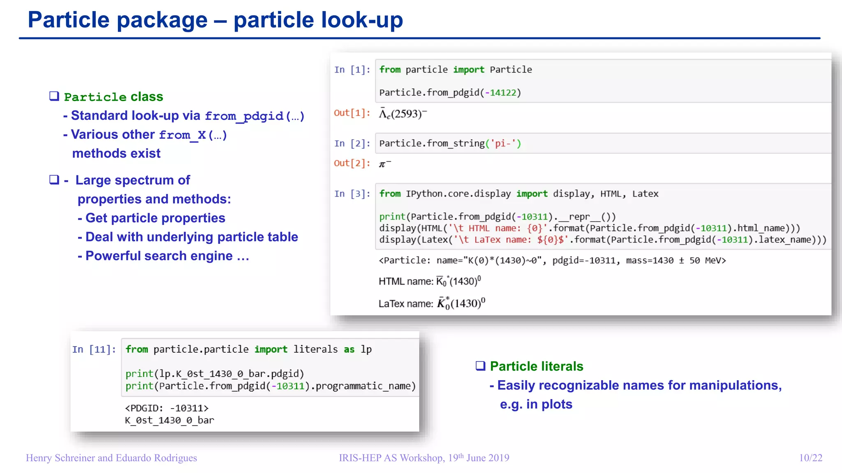Click 'Standard look-up via from_pdgid(...)' line
842x473 pixels.
[184, 116]
